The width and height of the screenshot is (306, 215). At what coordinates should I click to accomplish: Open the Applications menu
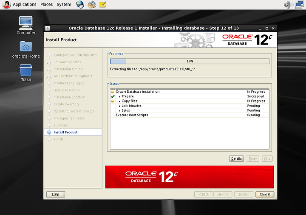[x=24, y=5]
